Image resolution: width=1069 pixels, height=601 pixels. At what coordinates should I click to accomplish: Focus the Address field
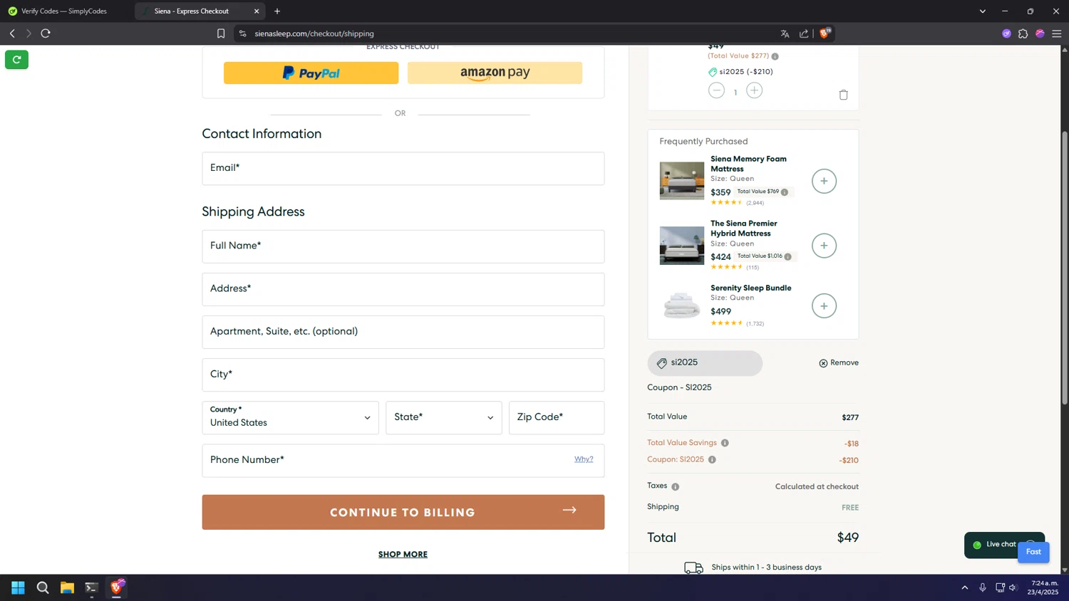click(x=403, y=289)
